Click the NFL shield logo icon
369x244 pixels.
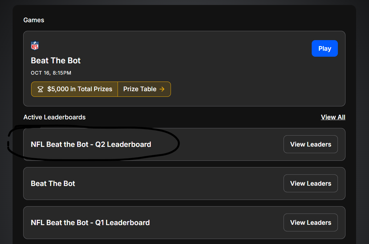click(35, 46)
